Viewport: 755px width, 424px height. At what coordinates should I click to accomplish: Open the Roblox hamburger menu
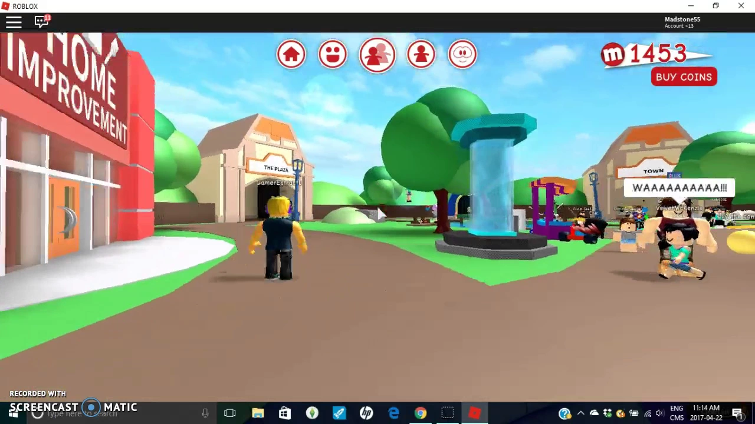[x=14, y=22]
